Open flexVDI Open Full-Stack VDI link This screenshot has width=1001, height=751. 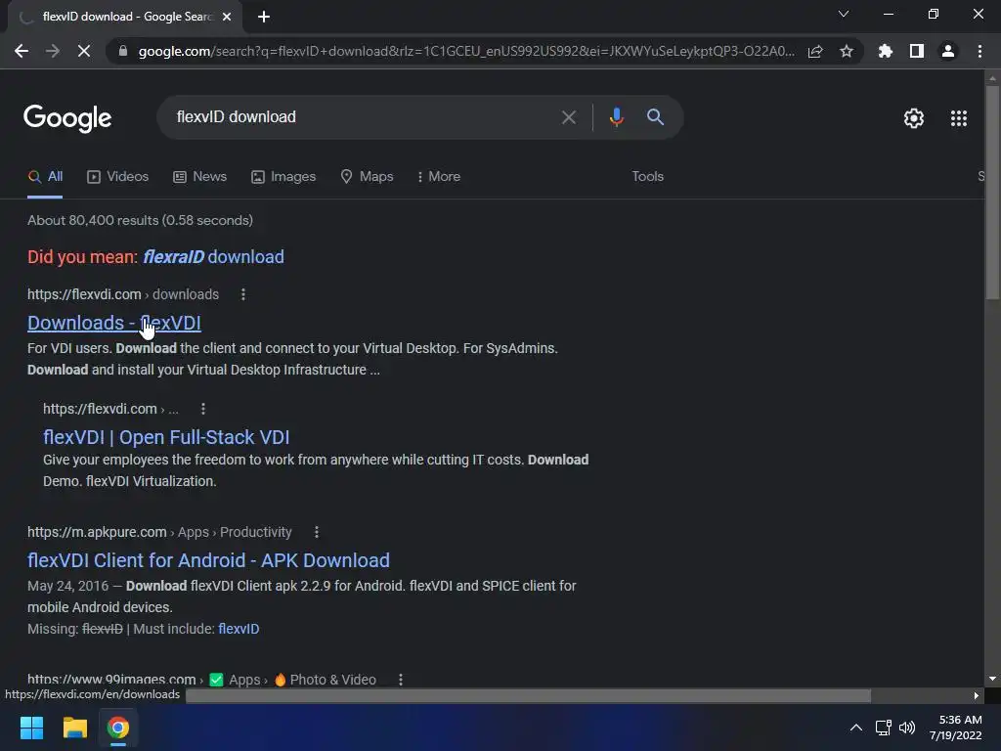click(x=166, y=437)
